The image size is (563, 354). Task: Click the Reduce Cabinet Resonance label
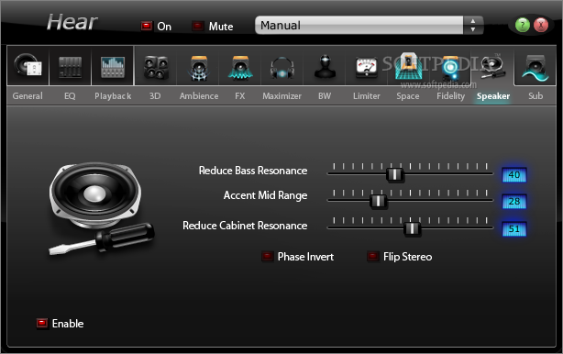click(245, 226)
